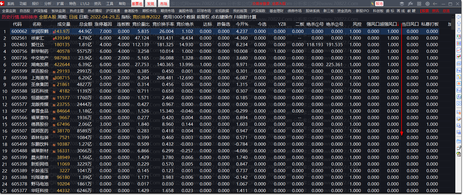
Task: Click the left arrow sidebar icon
Action: pyautogui.click(x=459, y=17)
